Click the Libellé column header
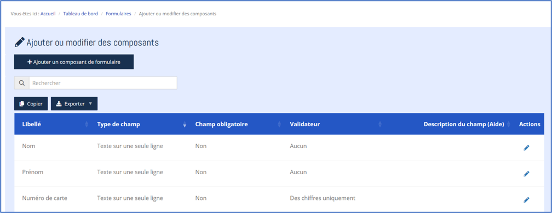552x213 pixels. point(31,124)
